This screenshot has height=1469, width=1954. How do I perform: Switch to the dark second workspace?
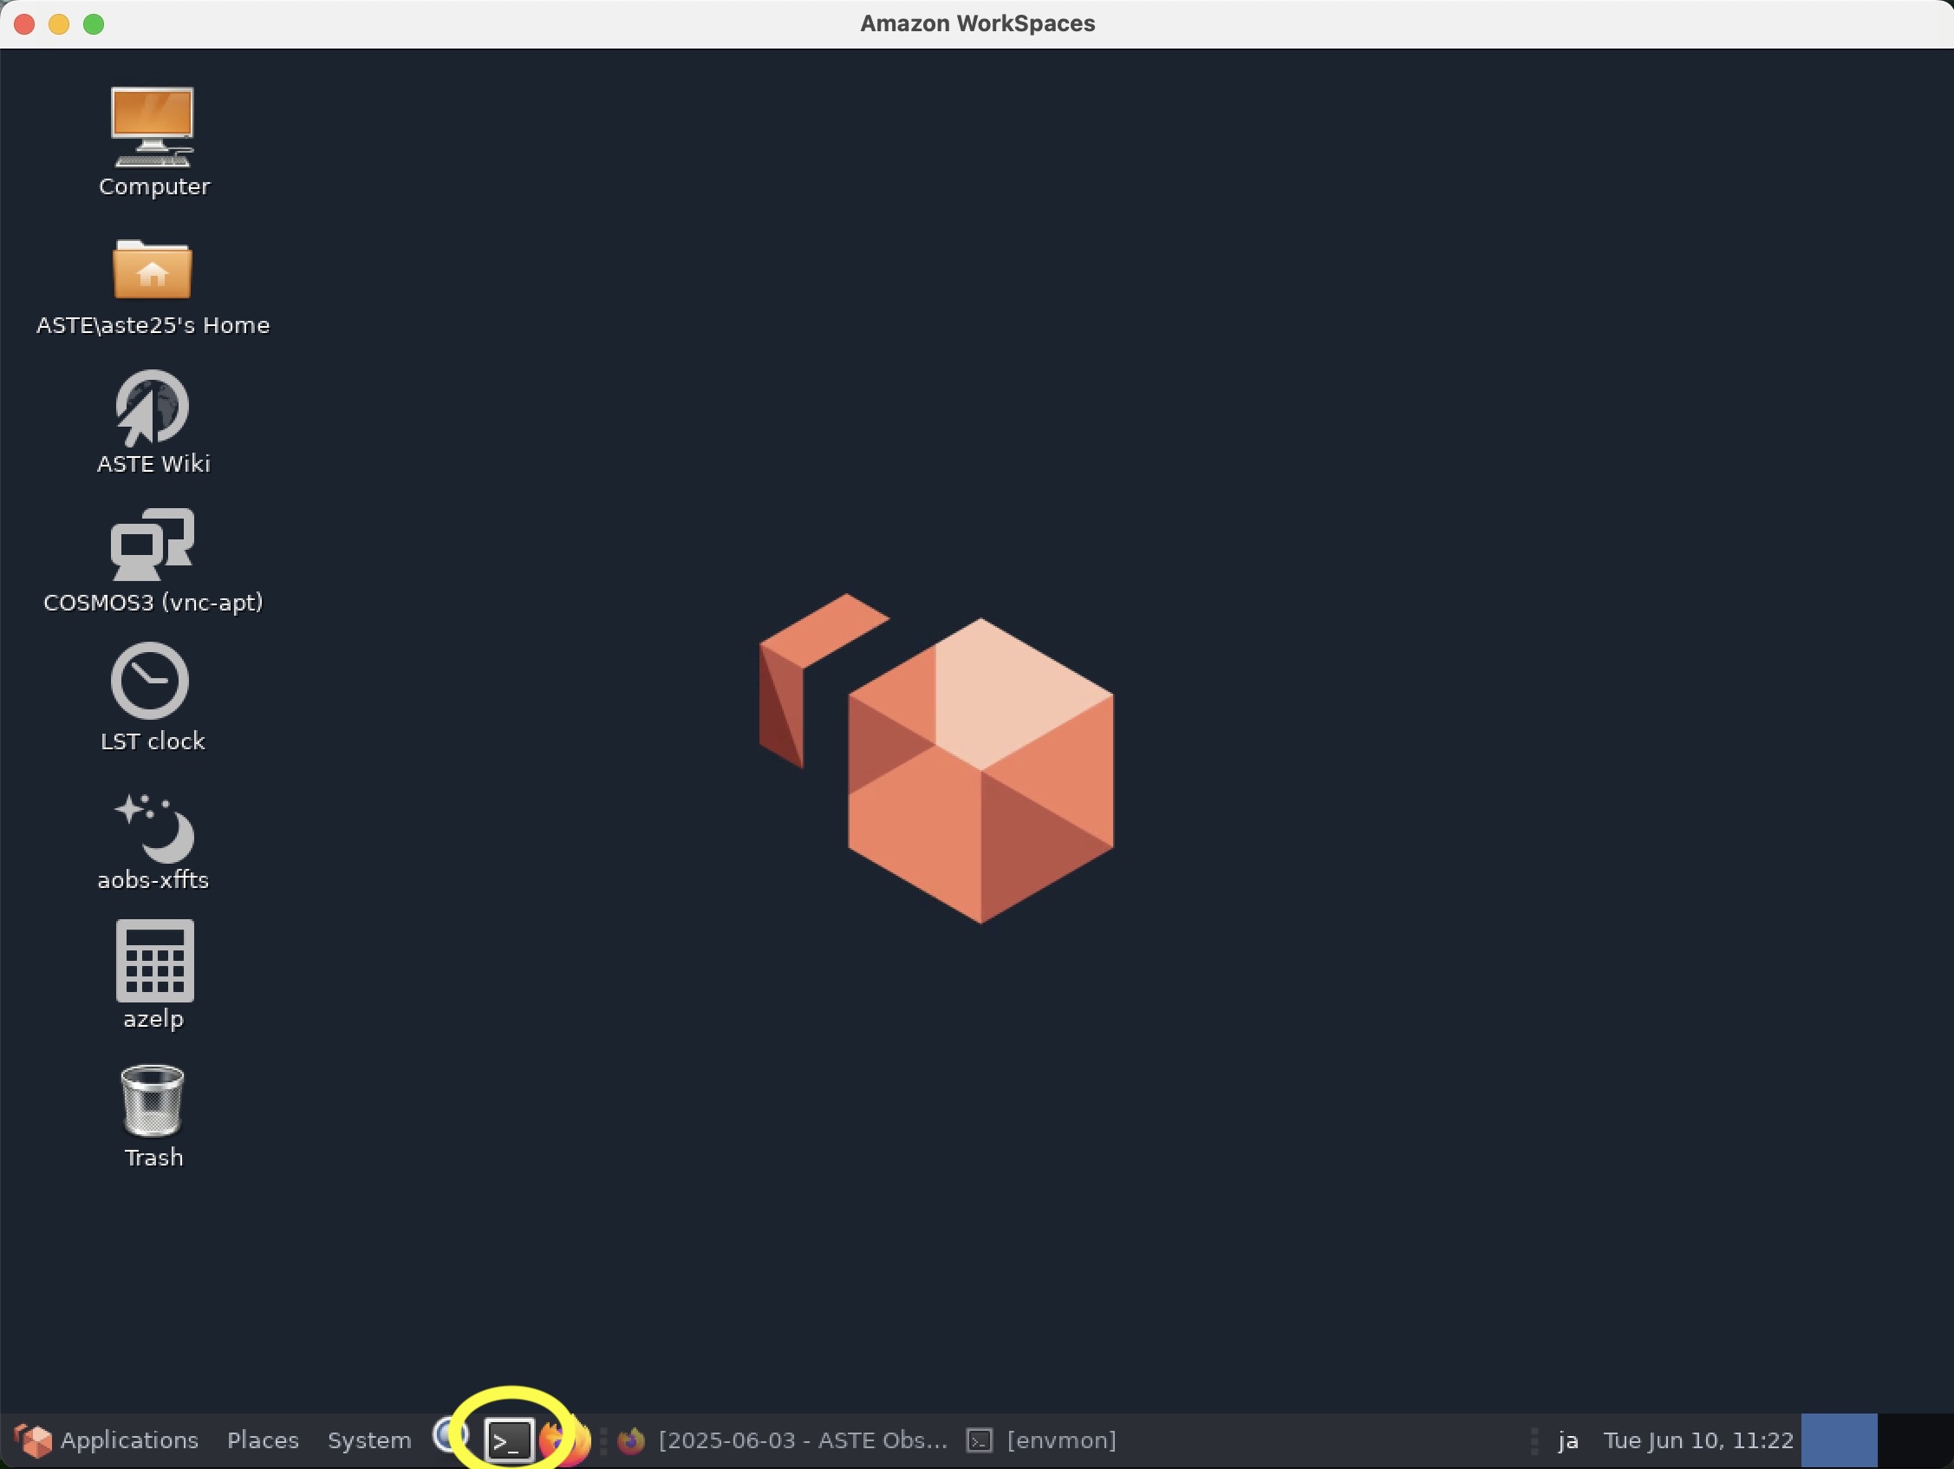[x=1914, y=1440]
